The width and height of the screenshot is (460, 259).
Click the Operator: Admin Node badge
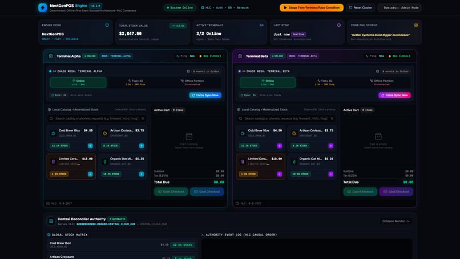point(400,7)
